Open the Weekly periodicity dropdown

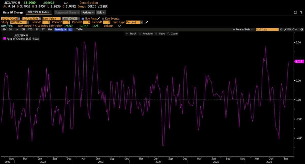[61, 29]
